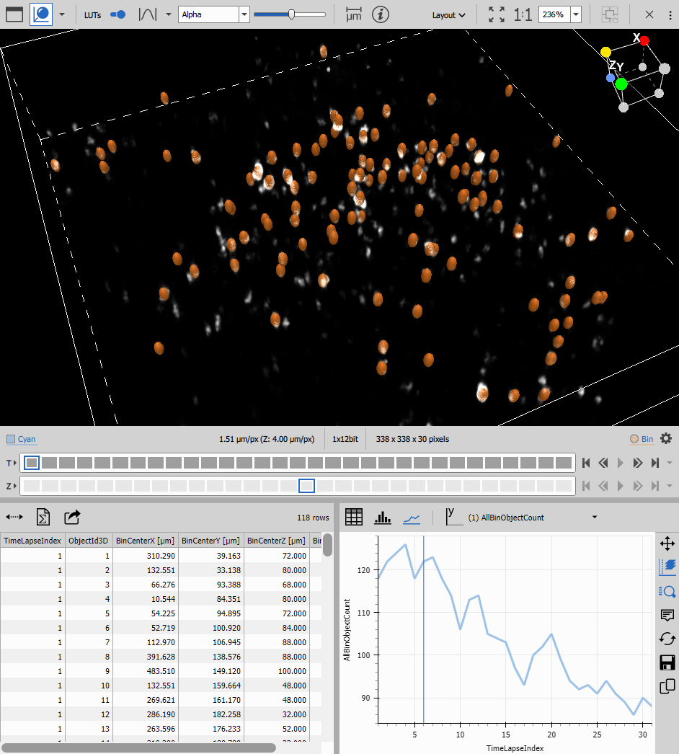Image resolution: width=679 pixels, height=754 pixels.
Task: Switch the chart to bar chart view
Action: [x=383, y=517]
